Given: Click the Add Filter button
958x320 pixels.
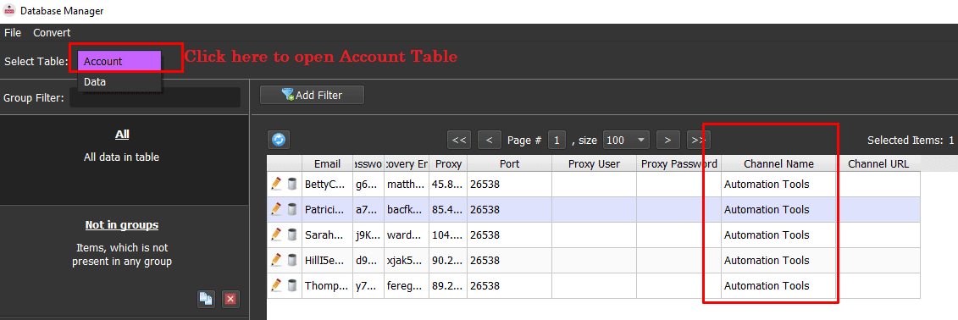Looking at the screenshot, I should pos(313,96).
